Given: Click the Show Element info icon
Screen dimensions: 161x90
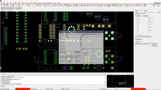Looking at the screenshot, I should pos(124,5).
